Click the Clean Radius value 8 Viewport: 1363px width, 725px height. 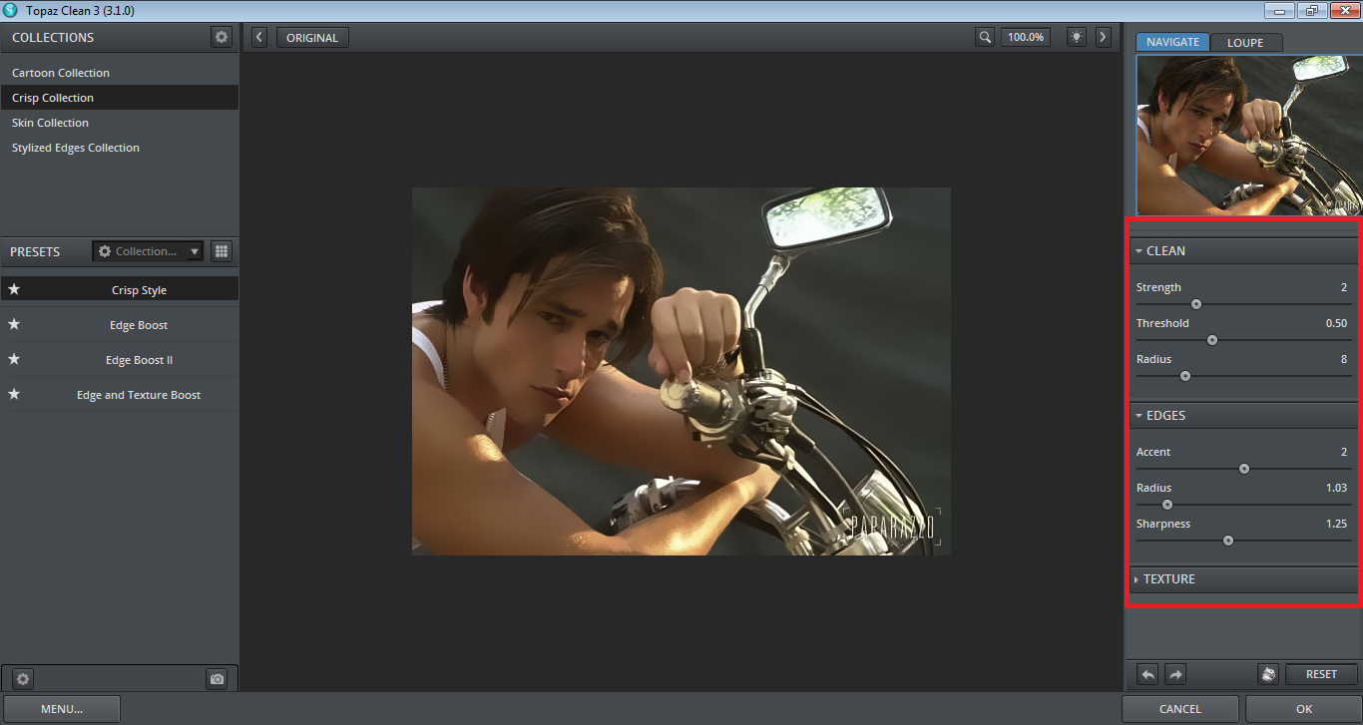(x=1344, y=359)
